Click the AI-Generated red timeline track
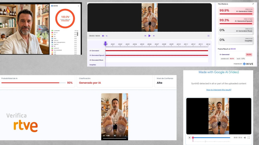The image size is (259, 145). 157,51
